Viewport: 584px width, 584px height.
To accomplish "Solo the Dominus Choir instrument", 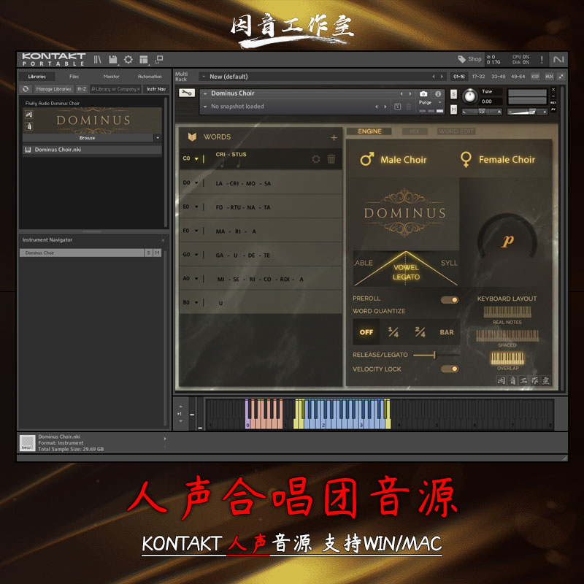I will point(453,94).
